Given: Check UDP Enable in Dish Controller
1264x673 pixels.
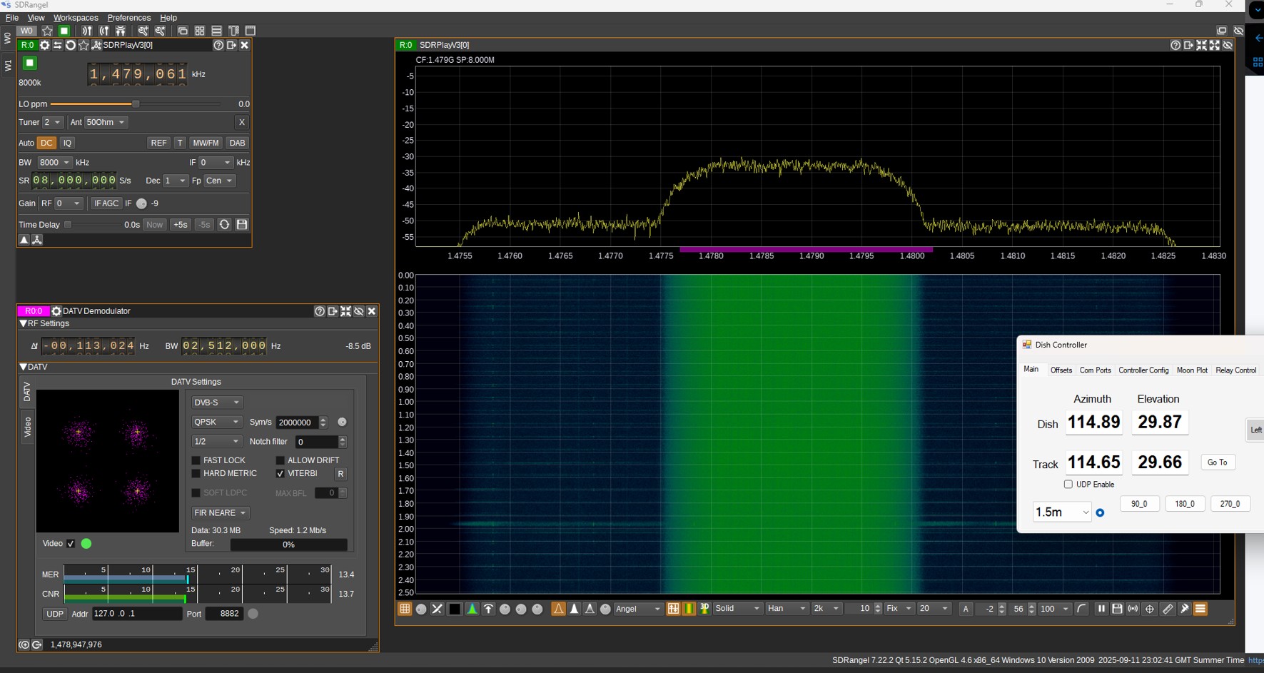Looking at the screenshot, I should coord(1068,484).
